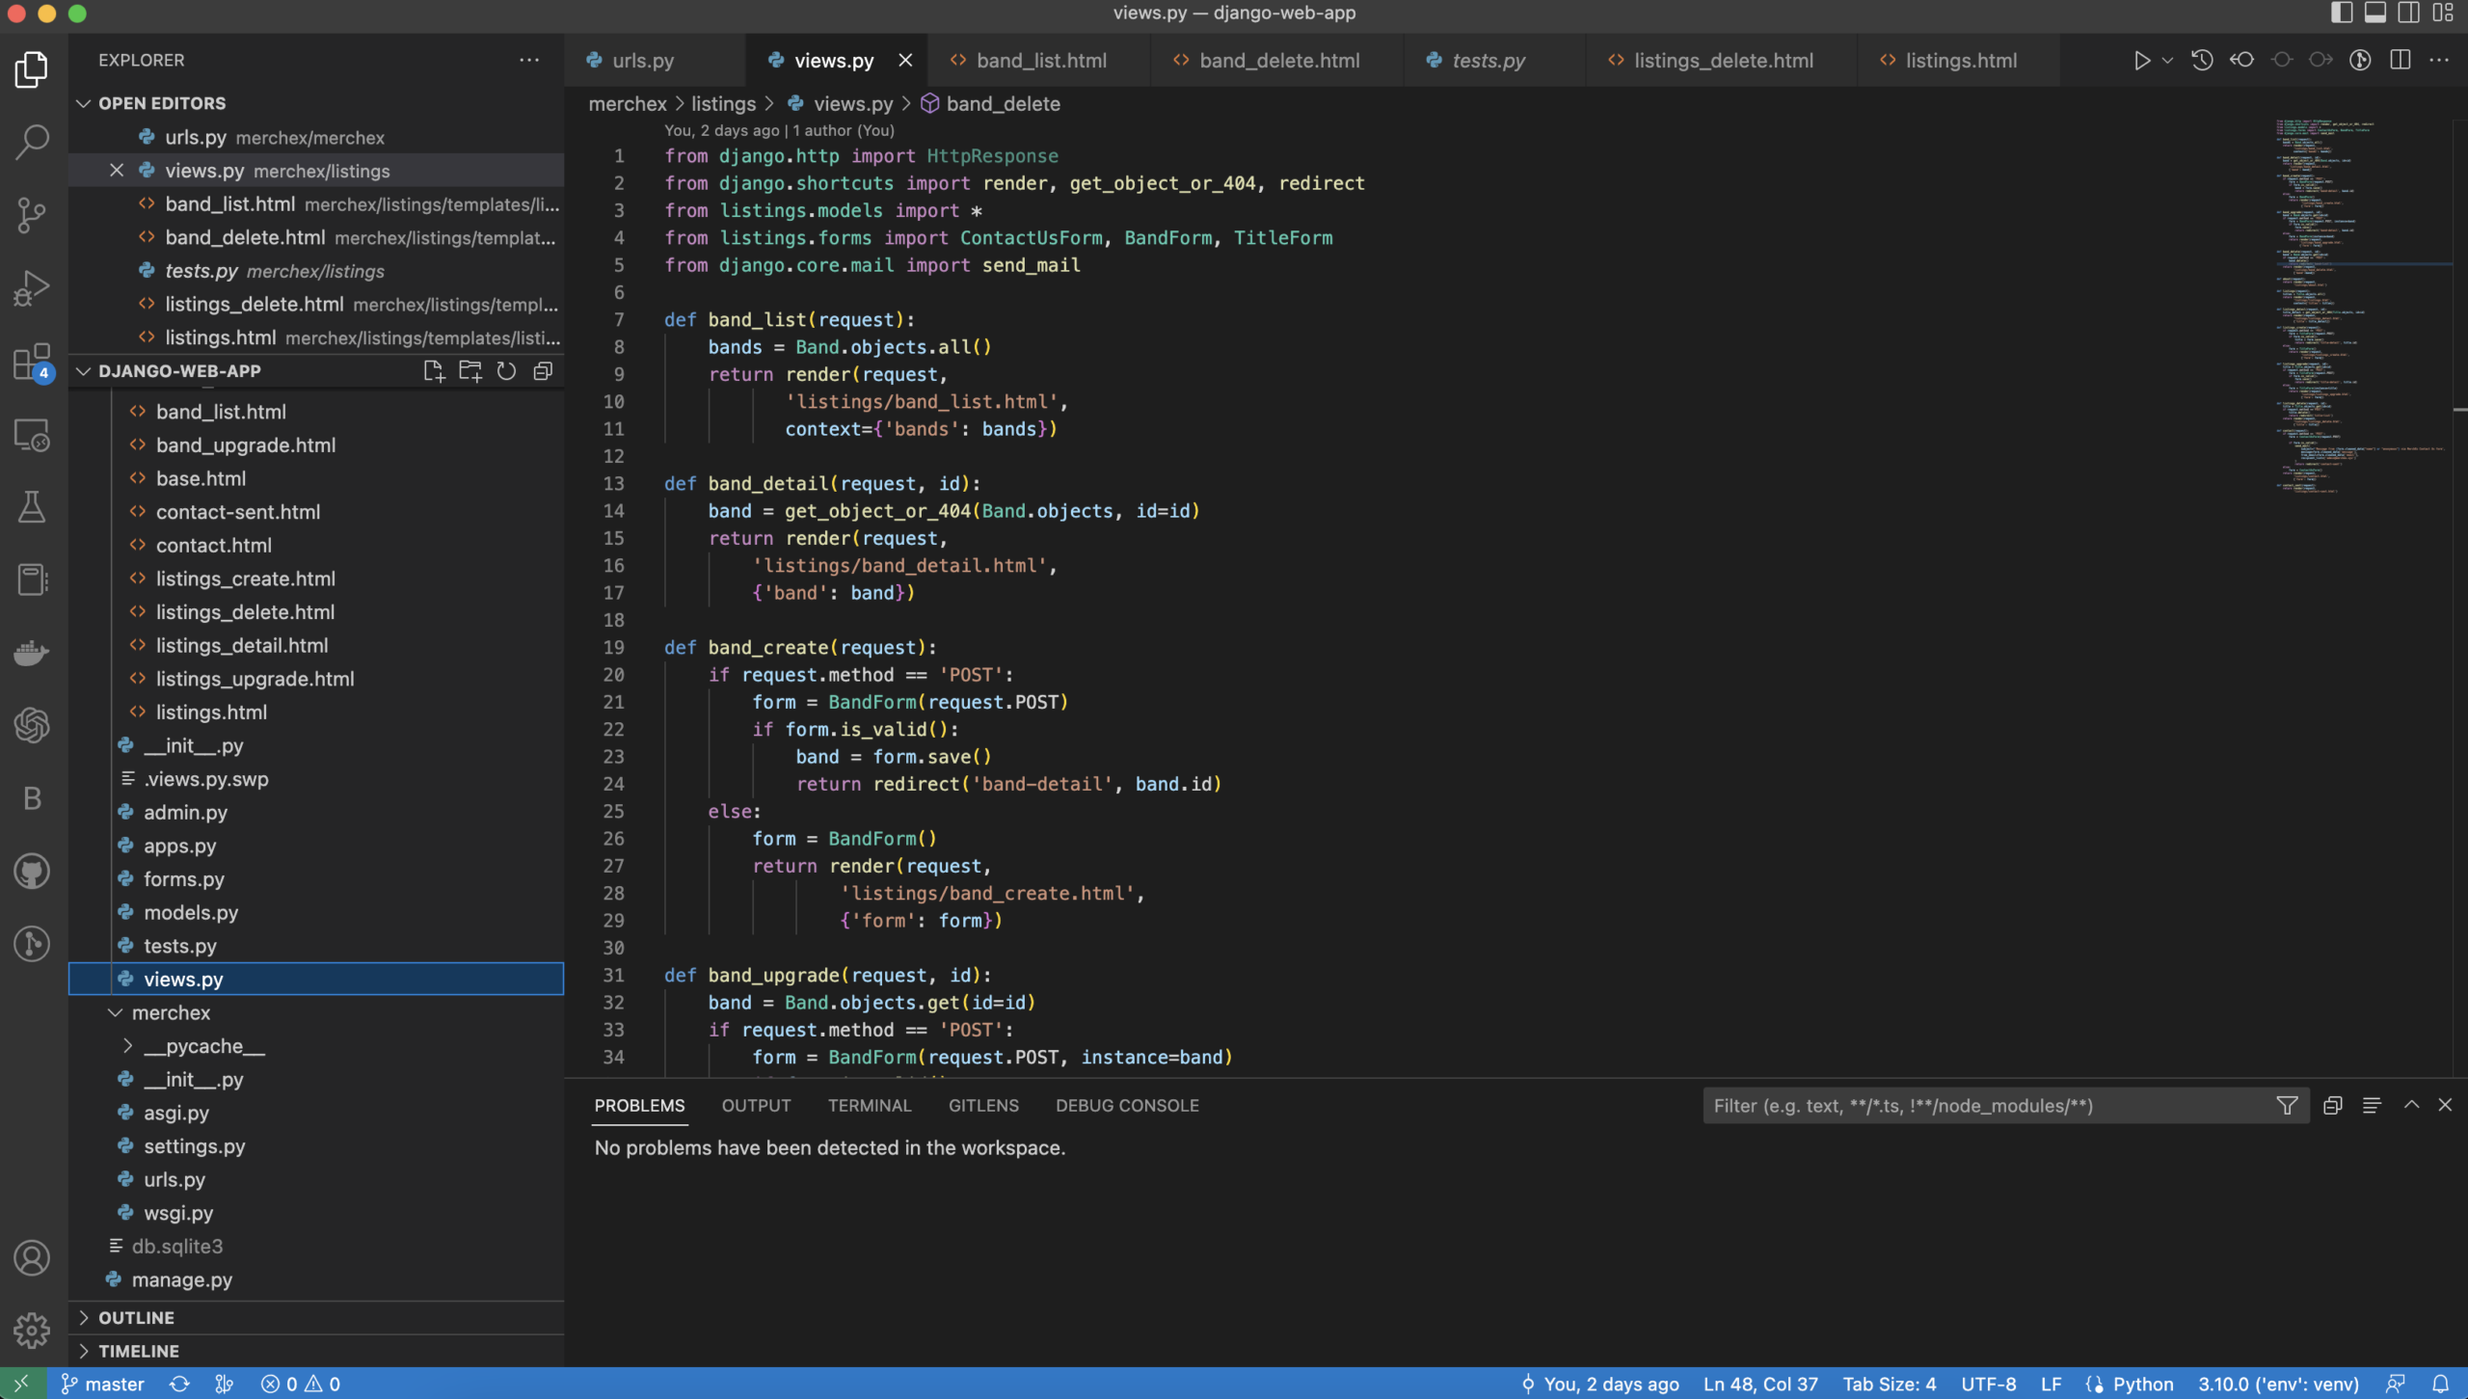The image size is (2468, 1399).
Task: Open Run and Debug view icon
Action: [x=32, y=287]
